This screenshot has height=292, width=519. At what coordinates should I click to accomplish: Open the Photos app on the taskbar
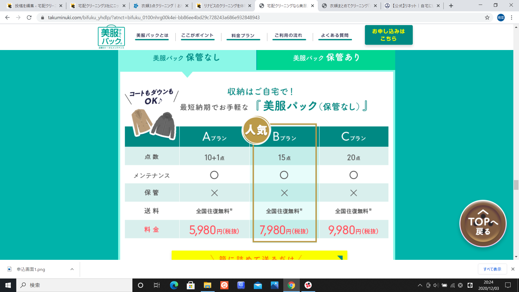274,285
